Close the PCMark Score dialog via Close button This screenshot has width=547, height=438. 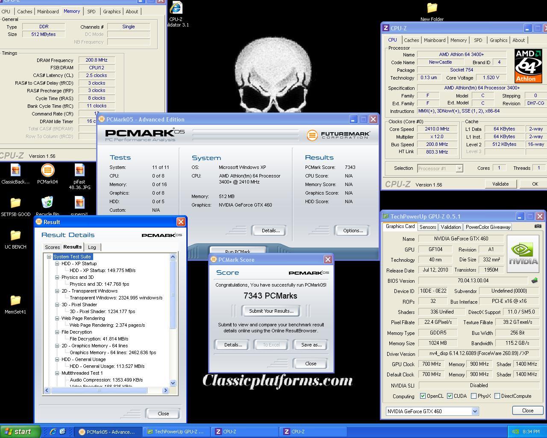click(311, 364)
